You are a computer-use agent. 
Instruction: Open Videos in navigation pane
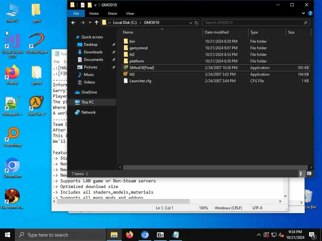92,82
